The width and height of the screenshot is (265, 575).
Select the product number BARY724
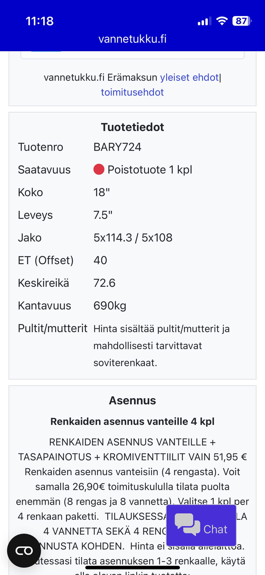(x=117, y=147)
